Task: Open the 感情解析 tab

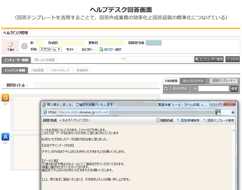Action: [82, 70]
